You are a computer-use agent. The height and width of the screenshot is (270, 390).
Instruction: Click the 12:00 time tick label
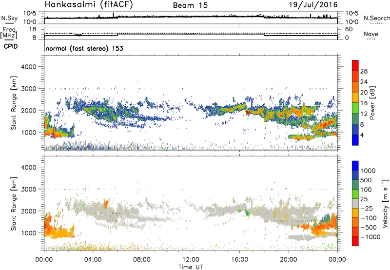191,260
